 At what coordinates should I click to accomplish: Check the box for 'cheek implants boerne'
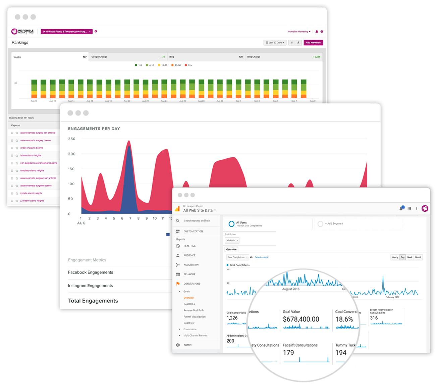coord(12,148)
